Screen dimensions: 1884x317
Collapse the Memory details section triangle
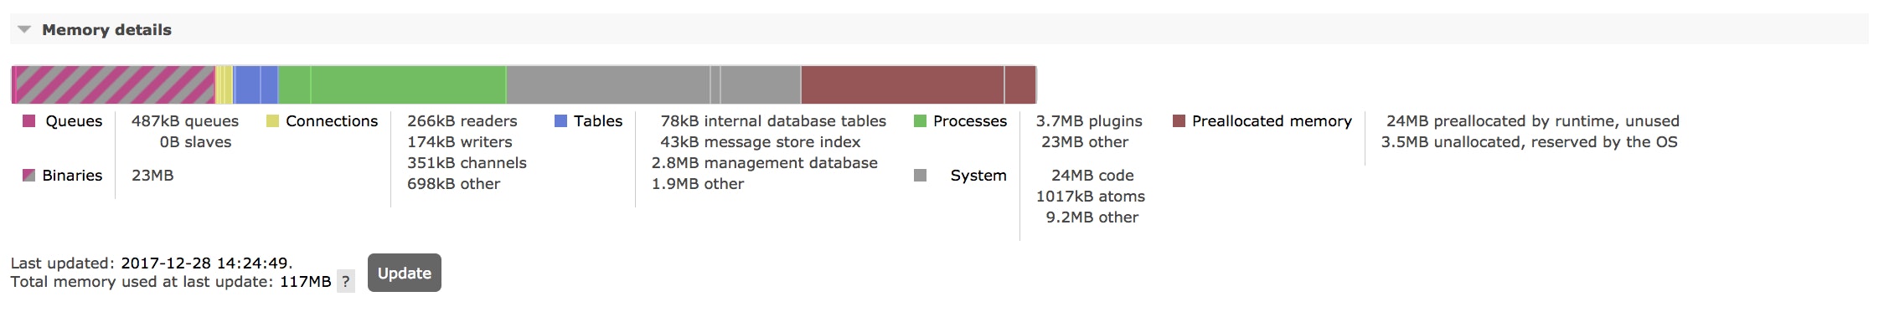(24, 30)
